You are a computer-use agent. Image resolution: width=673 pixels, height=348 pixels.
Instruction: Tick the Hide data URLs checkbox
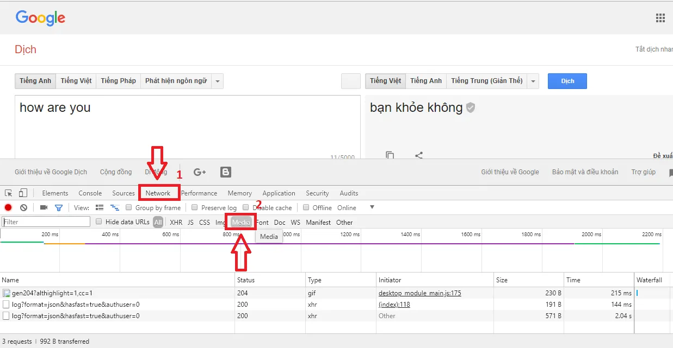pos(99,222)
